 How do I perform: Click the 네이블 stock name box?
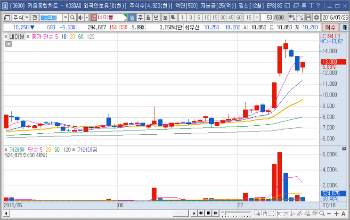(108, 17)
